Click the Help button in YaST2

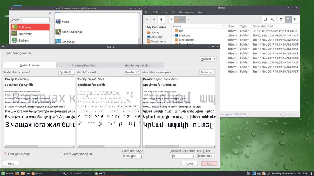(11, 163)
